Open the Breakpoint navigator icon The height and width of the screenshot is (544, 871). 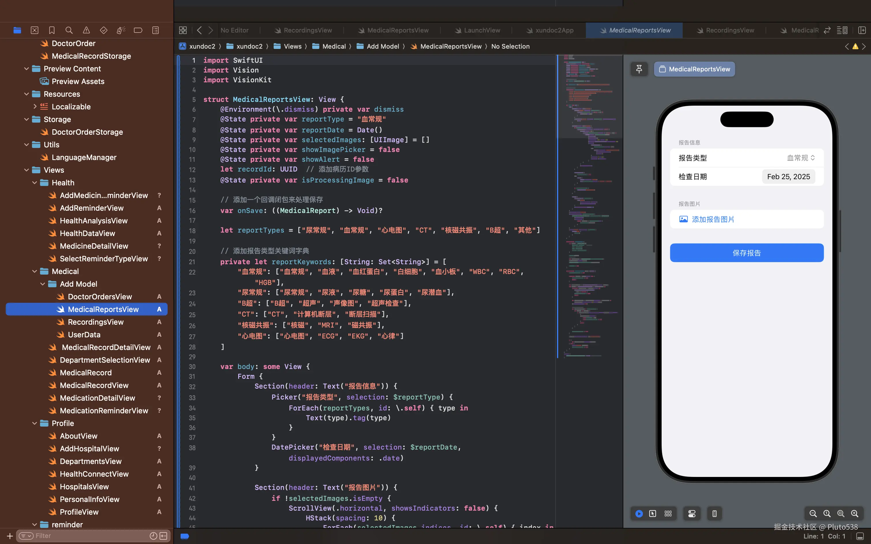coord(138,30)
